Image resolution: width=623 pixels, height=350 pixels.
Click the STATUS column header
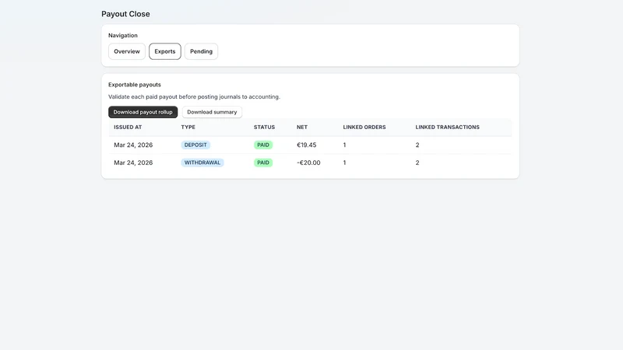[x=264, y=128]
